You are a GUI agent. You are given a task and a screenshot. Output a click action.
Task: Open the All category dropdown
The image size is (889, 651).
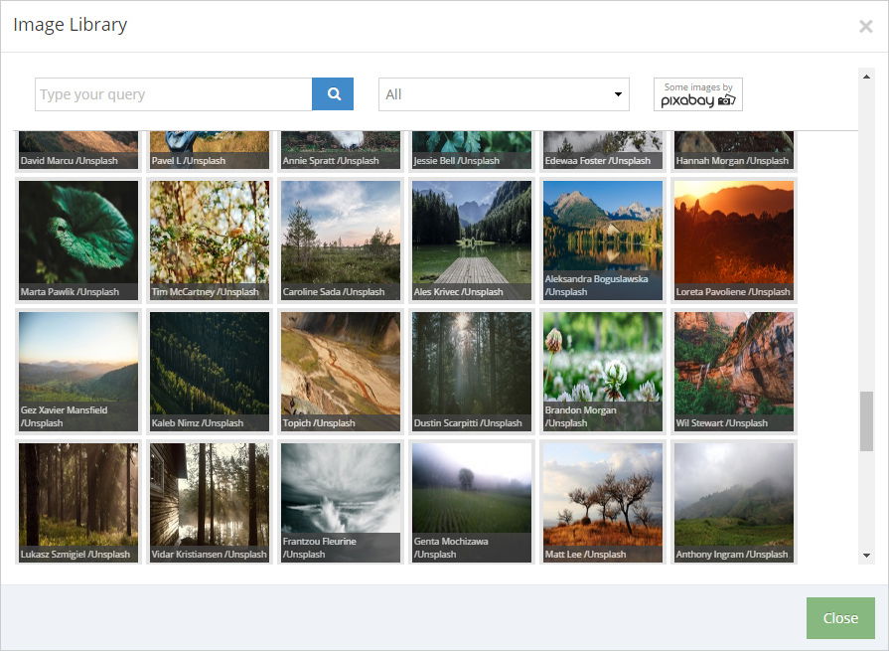point(504,94)
